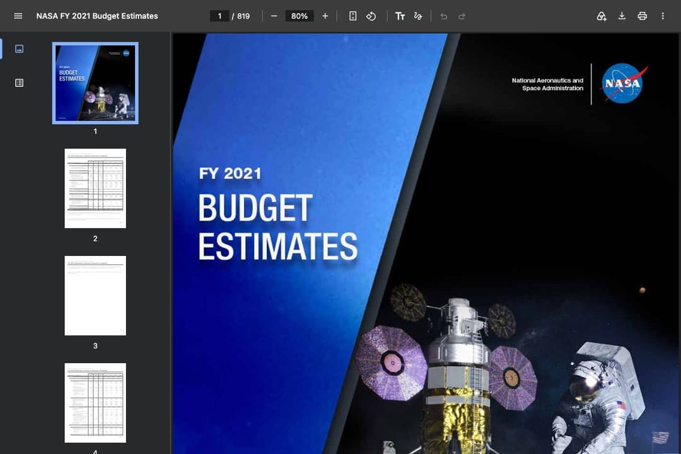Open page 4 thumbnail

coord(95,403)
